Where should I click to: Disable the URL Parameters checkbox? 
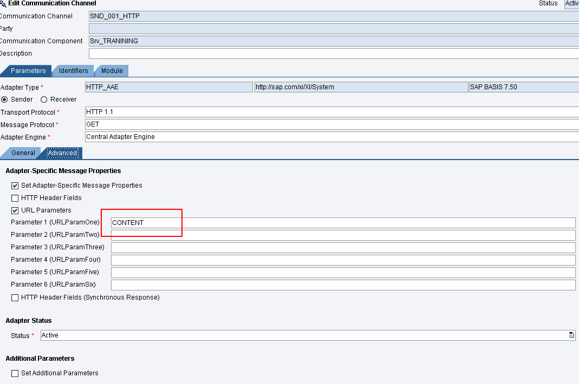click(x=15, y=210)
